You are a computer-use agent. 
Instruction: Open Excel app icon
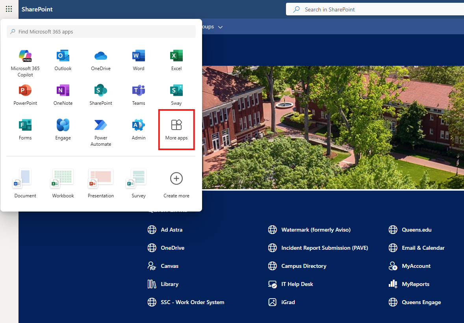(x=176, y=56)
